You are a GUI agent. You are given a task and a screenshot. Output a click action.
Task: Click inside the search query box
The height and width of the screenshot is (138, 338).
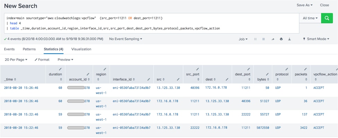click(151, 23)
